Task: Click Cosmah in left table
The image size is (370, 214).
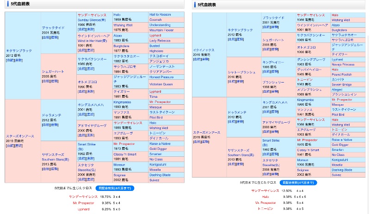Action: [x=155, y=20]
